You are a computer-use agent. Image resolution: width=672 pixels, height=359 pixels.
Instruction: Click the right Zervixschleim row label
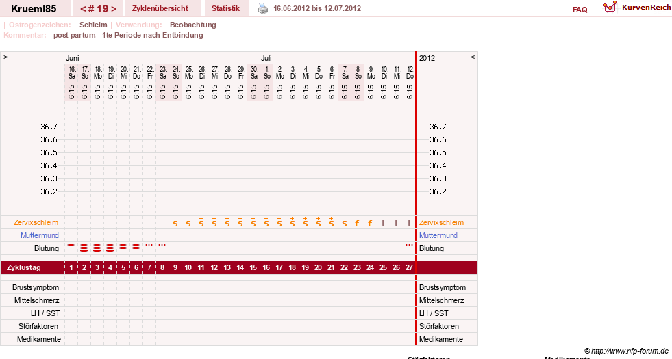[x=441, y=222]
